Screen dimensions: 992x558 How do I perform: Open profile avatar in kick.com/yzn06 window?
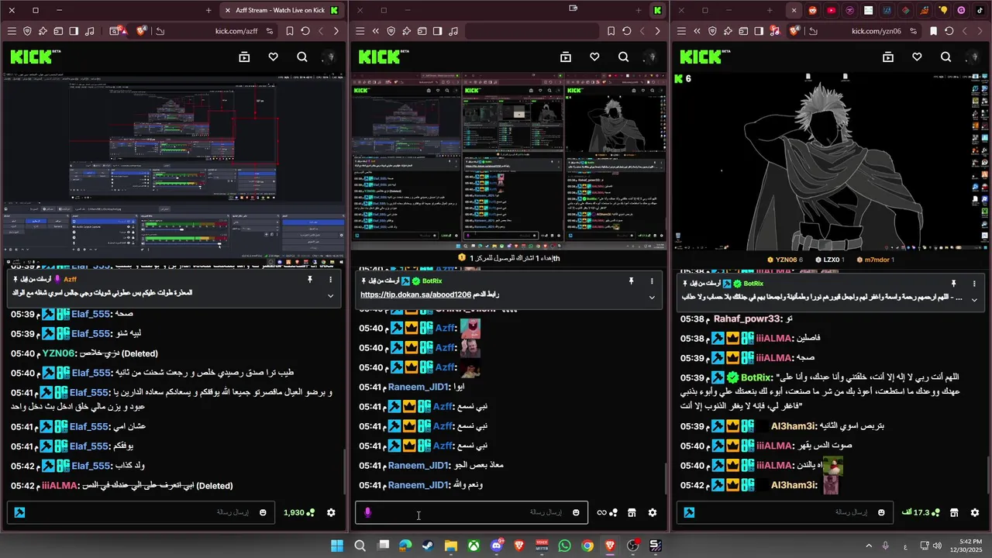(x=975, y=57)
